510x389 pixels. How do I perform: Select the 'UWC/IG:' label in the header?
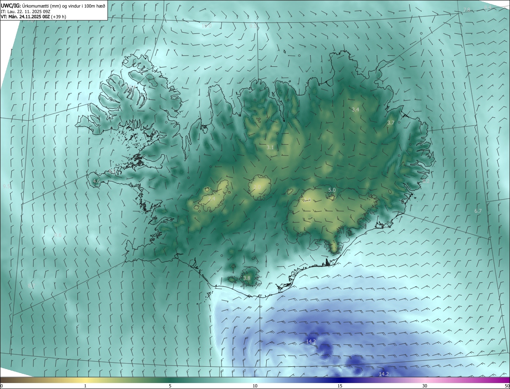[x=11, y=6]
